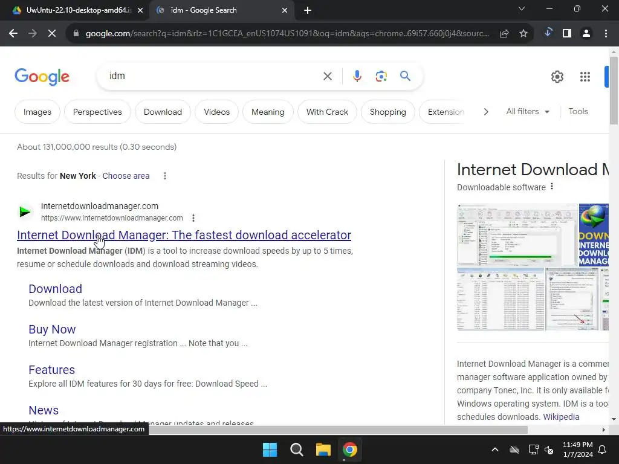The height and width of the screenshot is (464, 619).
Task: Open options dots next to internetdownloadmanager.com URL
Action: [x=193, y=217]
